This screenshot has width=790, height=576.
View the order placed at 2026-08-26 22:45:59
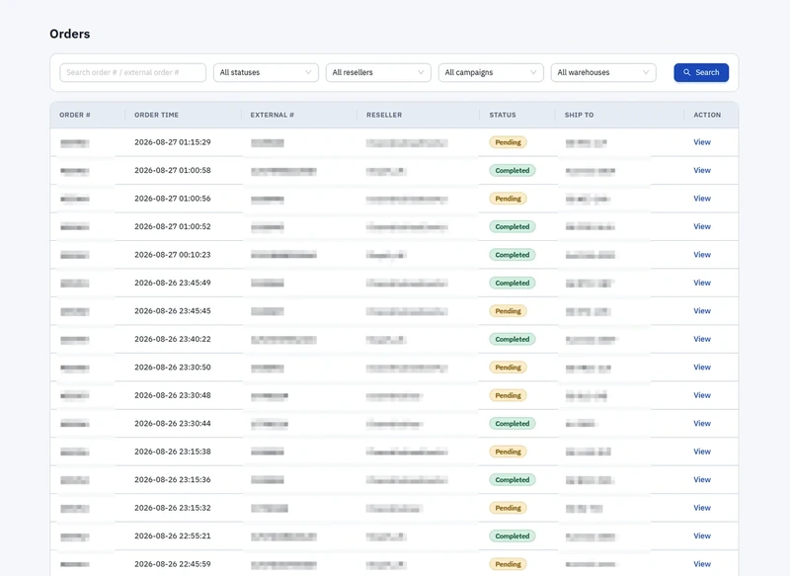[702, 564]
